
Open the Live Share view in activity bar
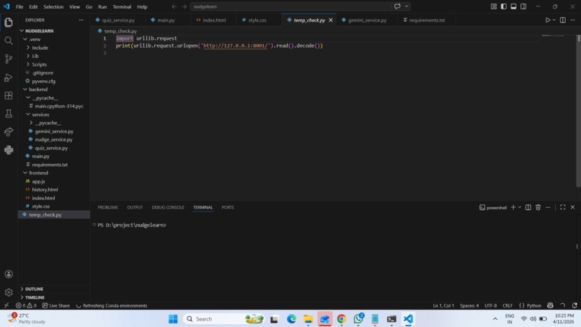click(x=9, y=132)
